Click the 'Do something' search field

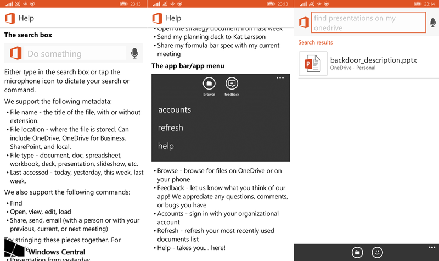point(75,53)
